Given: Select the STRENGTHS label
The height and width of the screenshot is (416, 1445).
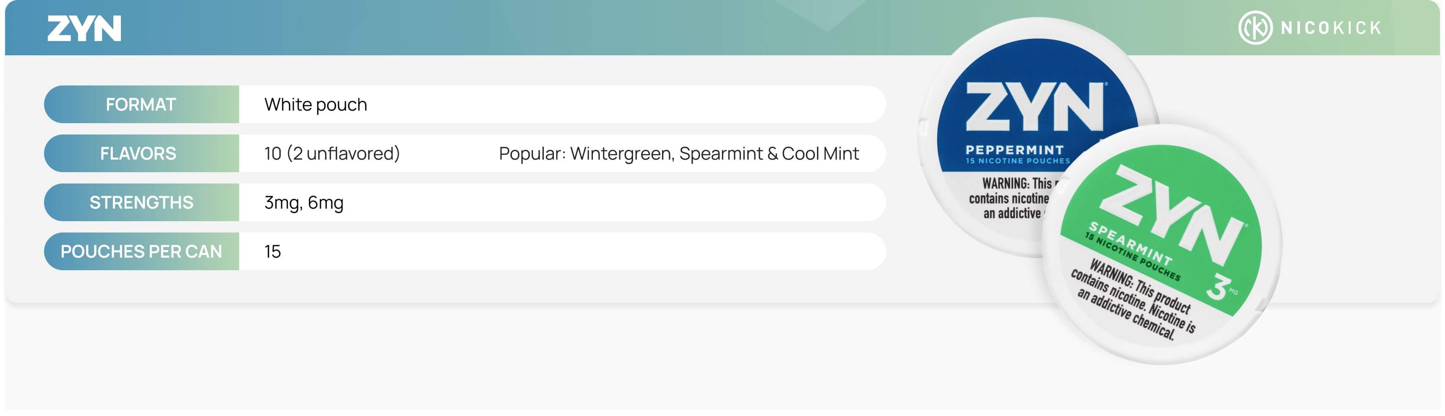Looking at the screenshot, I should pos(141,203).
